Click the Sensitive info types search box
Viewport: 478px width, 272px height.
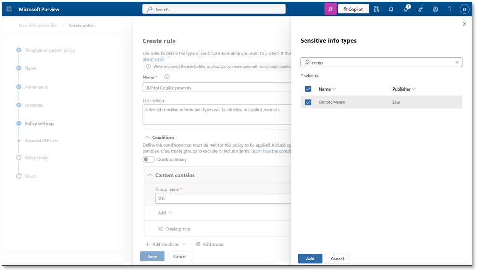pyautogui.click(x=381, y=63)
